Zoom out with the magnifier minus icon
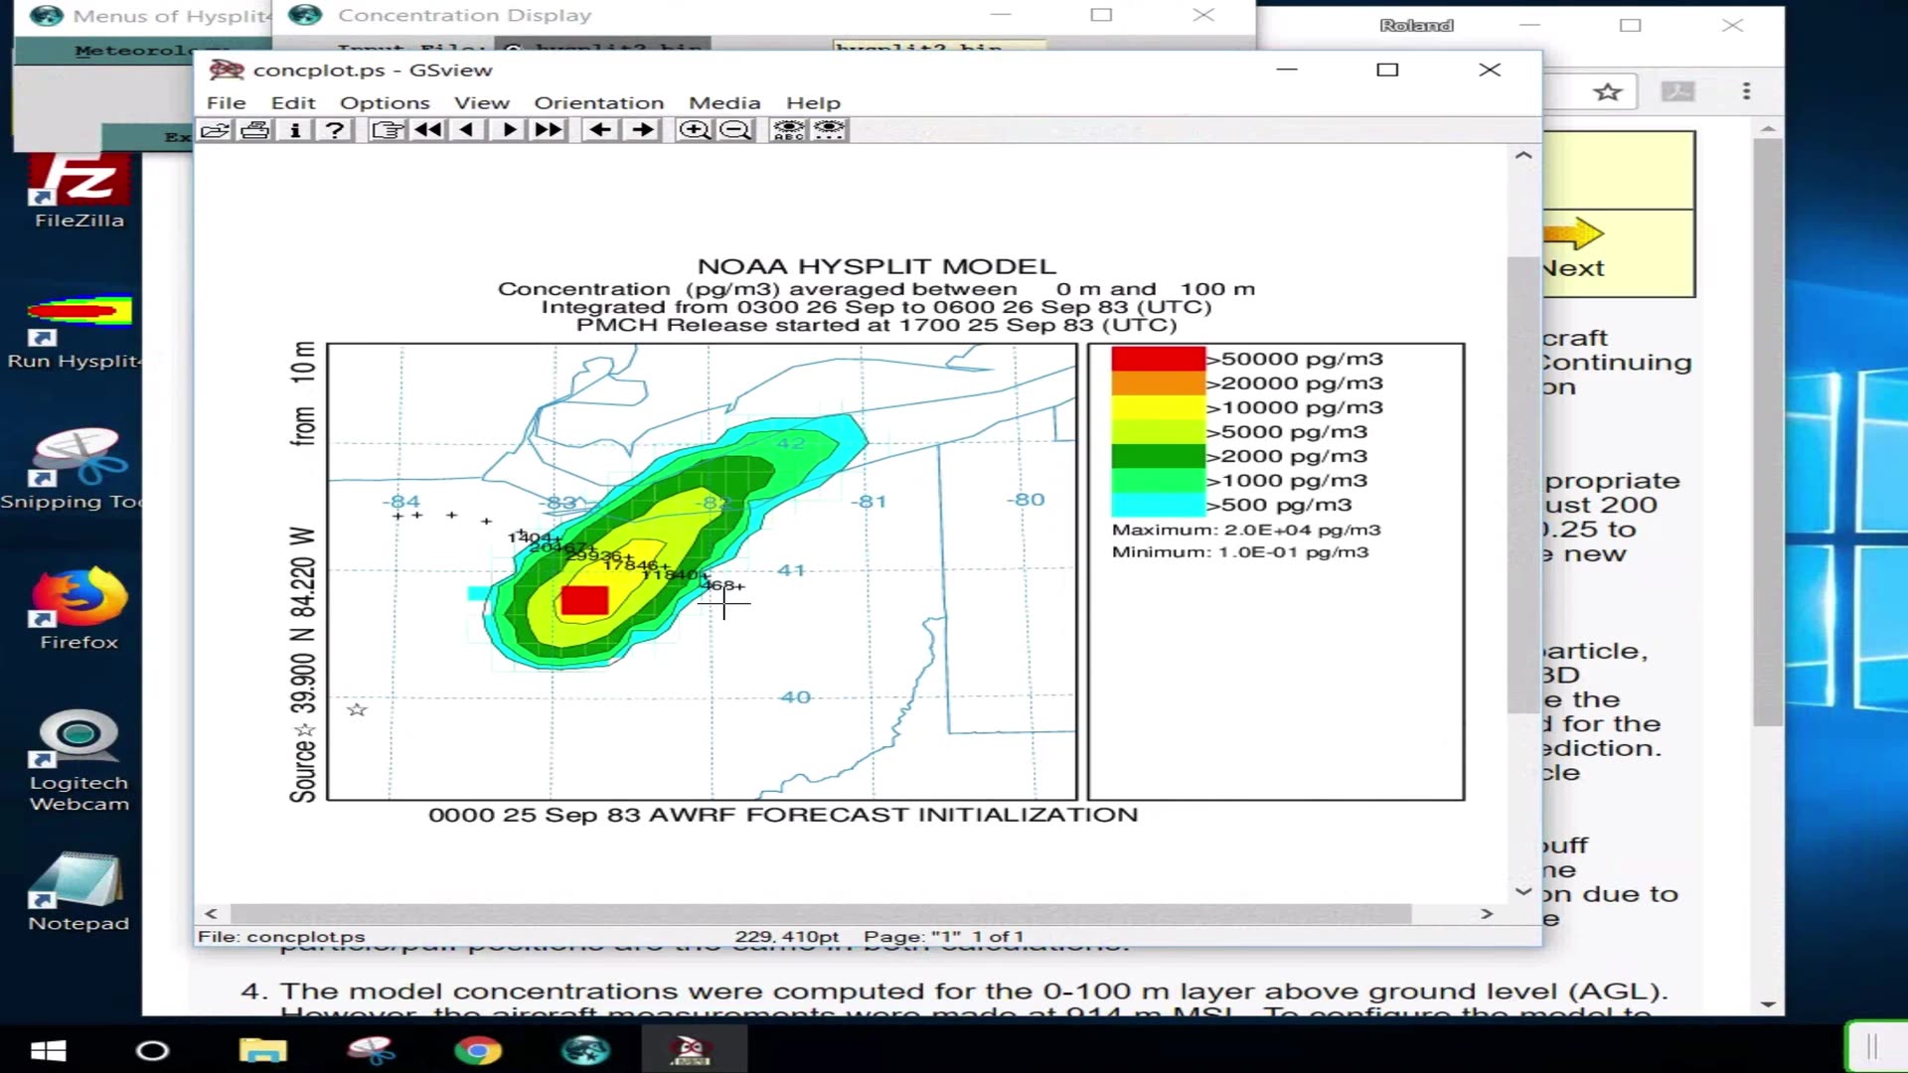 click(x=735, y=130)
